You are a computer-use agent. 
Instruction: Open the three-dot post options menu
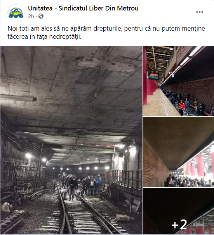[200, 12]
